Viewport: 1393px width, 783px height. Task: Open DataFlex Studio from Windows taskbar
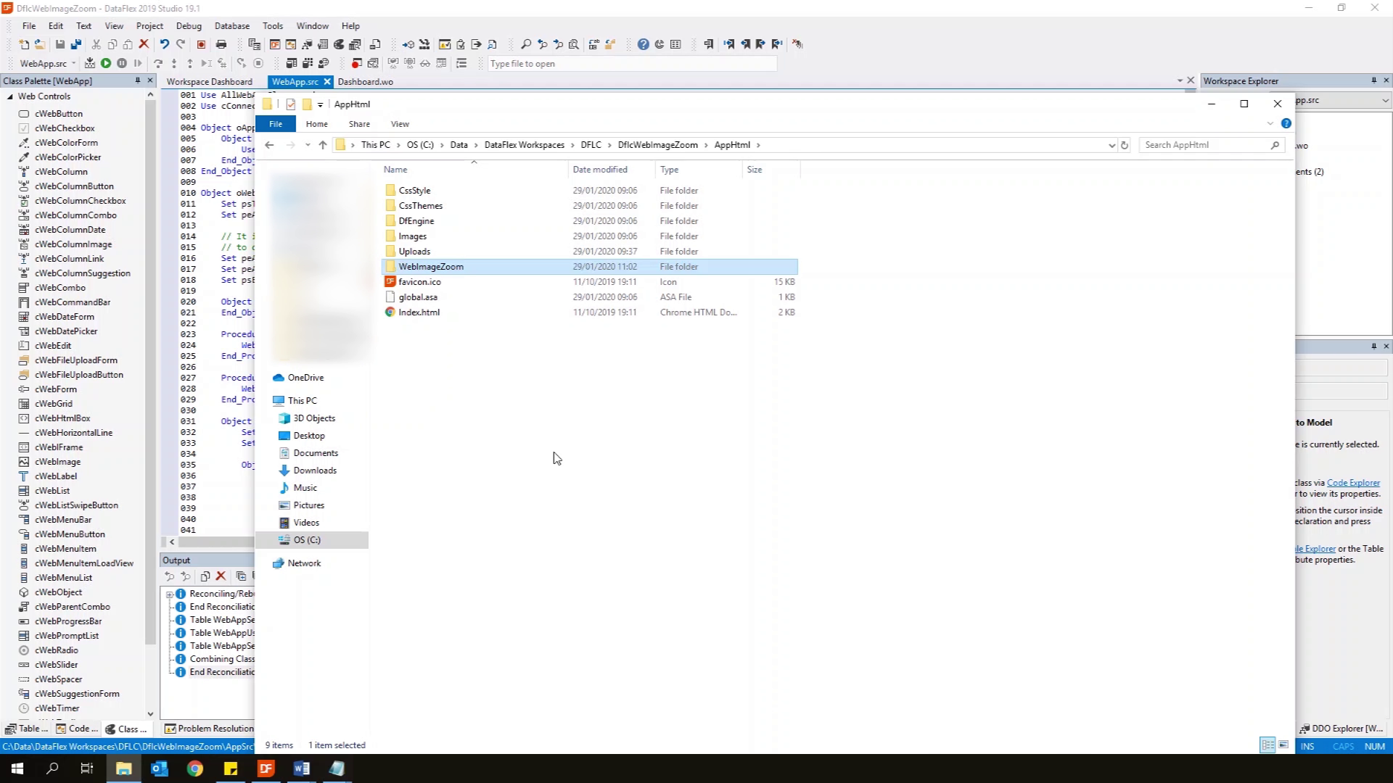point(266,768)
